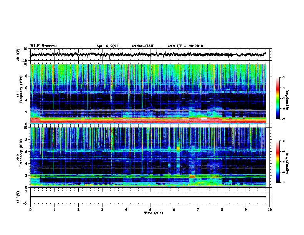
Task: Click time axis tick label "3"
Action: 102,210
